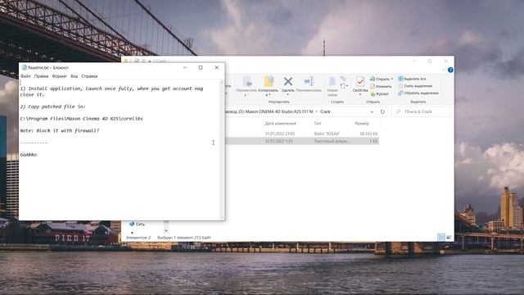Select the text document row dated 12.01.2022

[x=302, y=141]
